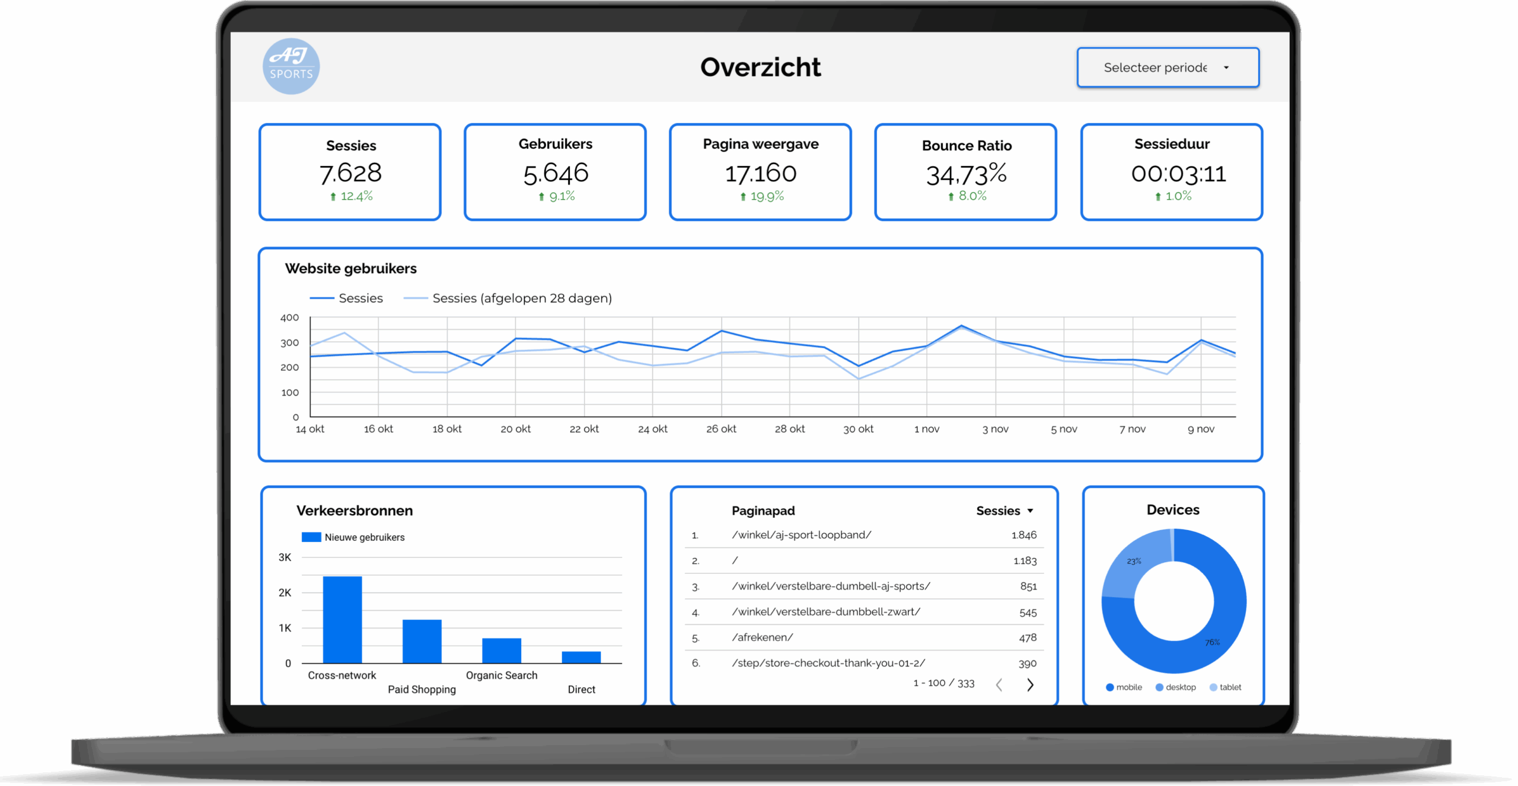Click the Nieuwe gebruikers legend swatch
Image resolution: width=1518 pixels, height=786 pixels.
click(311, 537)
